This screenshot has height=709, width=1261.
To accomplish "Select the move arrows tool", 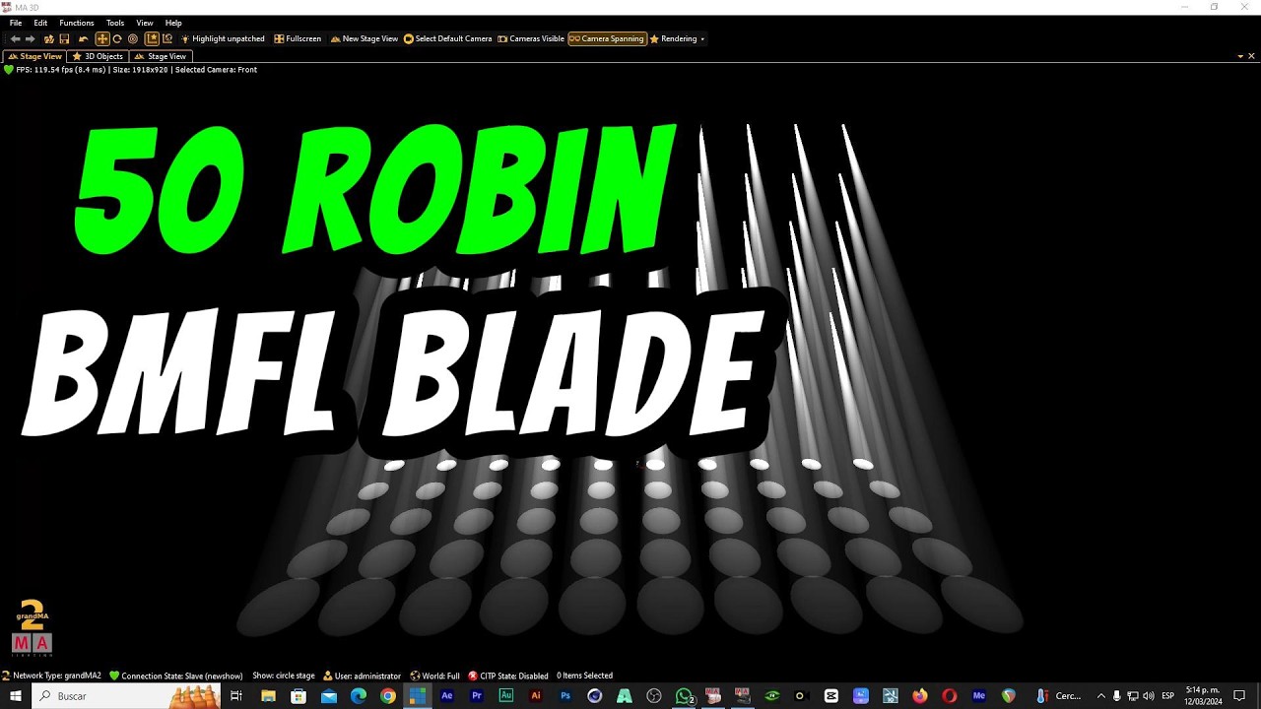I will tap(101, 39).
